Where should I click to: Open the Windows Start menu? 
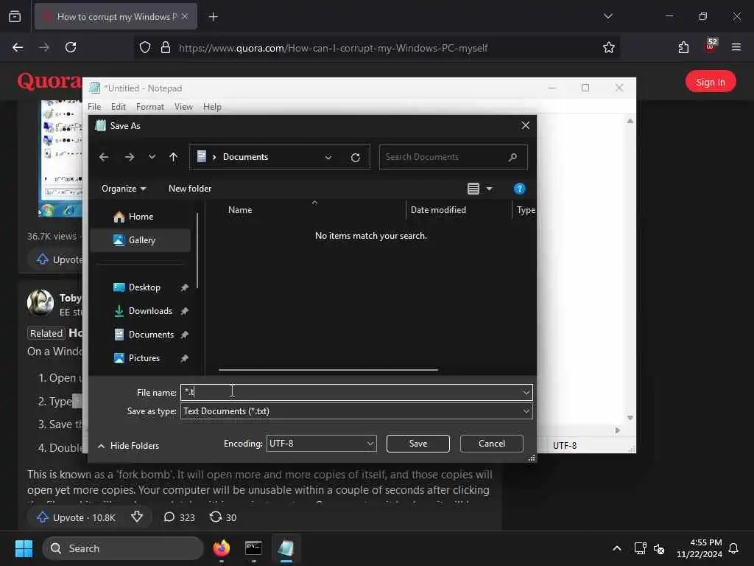coord(24,548)
